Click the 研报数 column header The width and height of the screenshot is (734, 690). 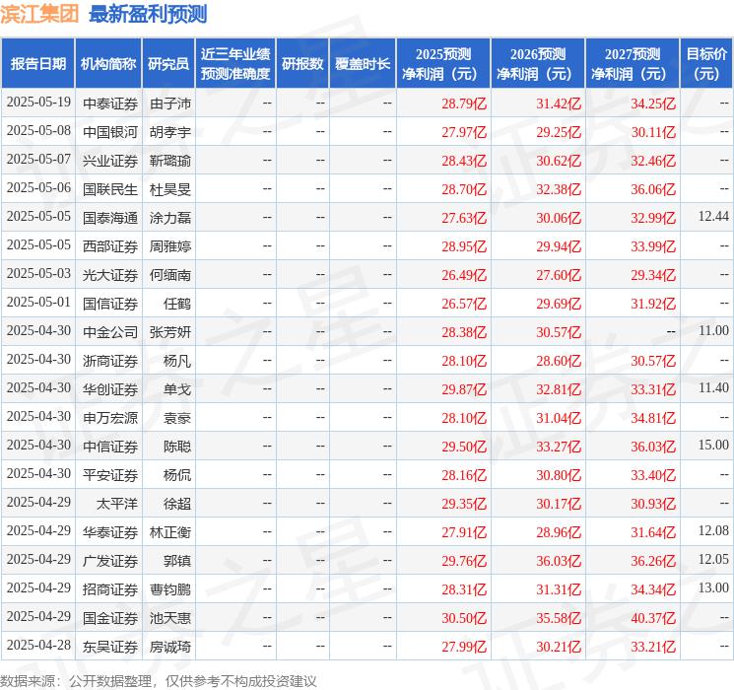pos(302,63)
